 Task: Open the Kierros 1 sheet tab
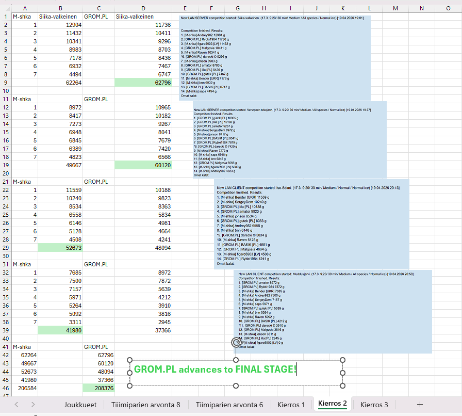click(291, 405)
